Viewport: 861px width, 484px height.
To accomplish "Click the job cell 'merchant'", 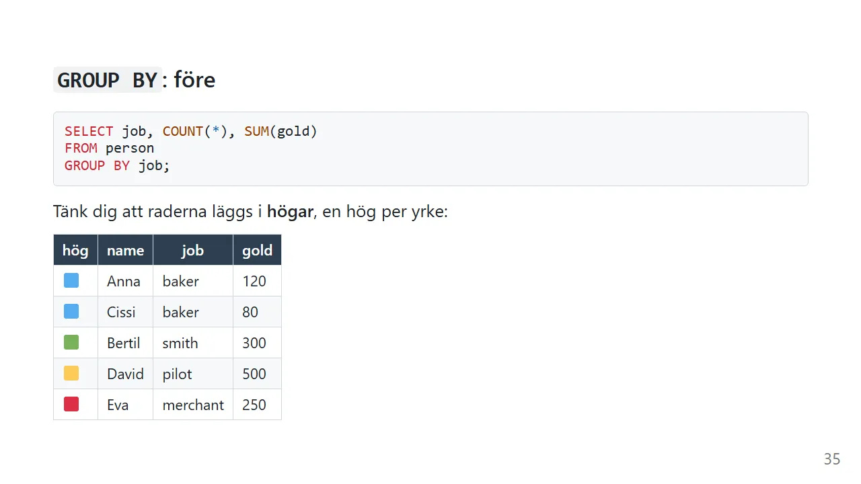I will [193, 405].
